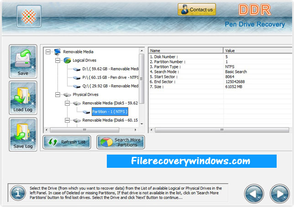Click the orange checkered logo icon
Image resolution: width=294 pixels, height=207 pixels.
[x=29, y=16]
